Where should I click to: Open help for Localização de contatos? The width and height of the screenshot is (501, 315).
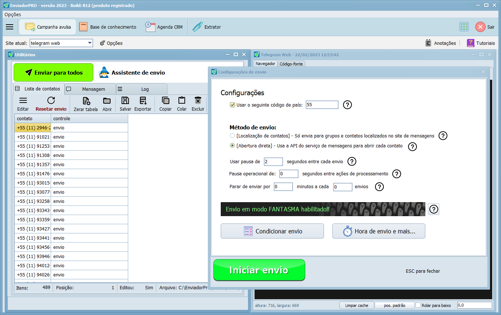(x=443, y=136)
